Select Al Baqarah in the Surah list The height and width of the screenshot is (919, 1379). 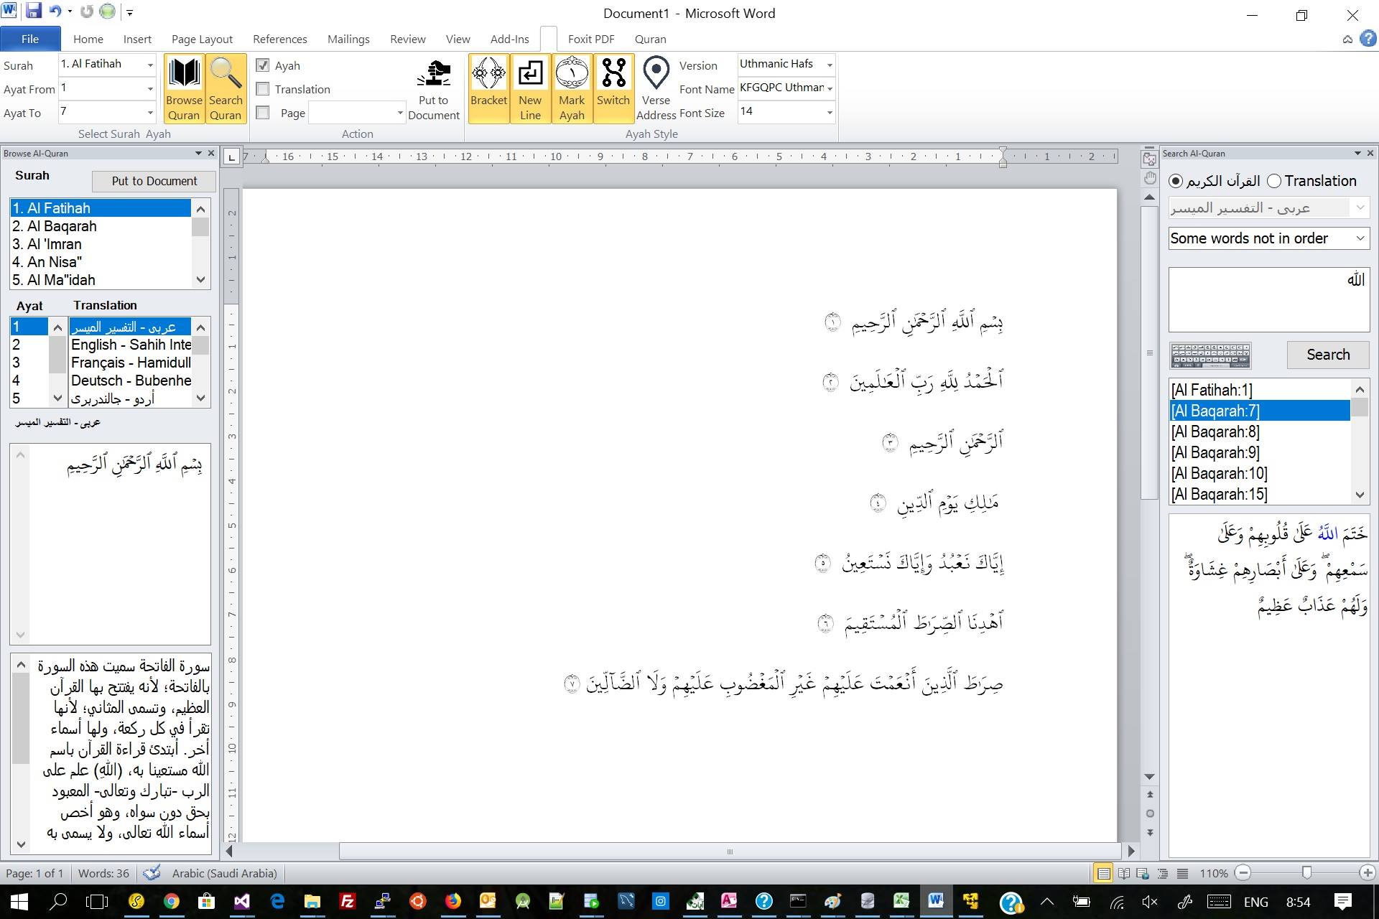coord(101,226)
